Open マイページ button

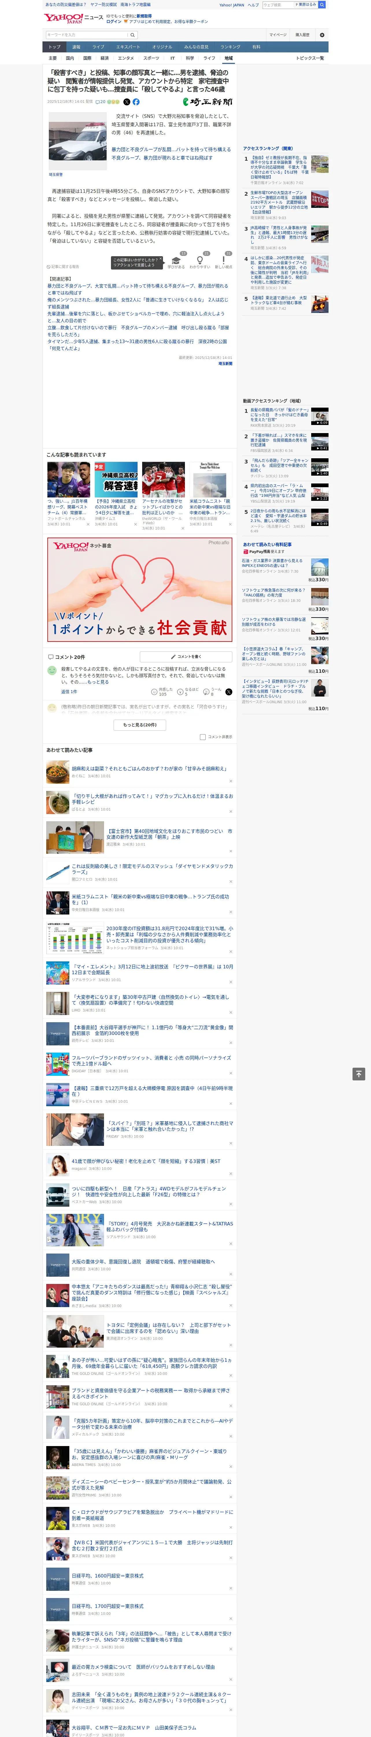tap(278, 35)
